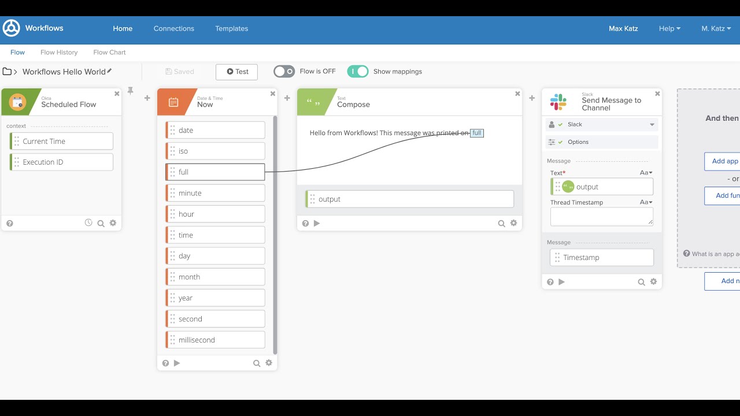
Task: Click the search icon on Scheduled Flow card
Action: 101,224
